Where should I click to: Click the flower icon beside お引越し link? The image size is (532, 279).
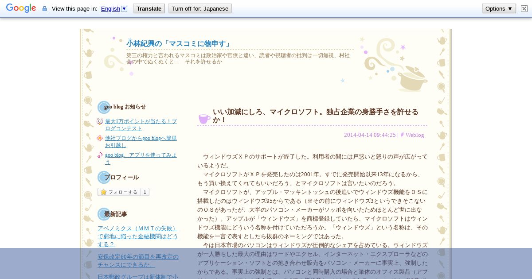coord(100,138)
